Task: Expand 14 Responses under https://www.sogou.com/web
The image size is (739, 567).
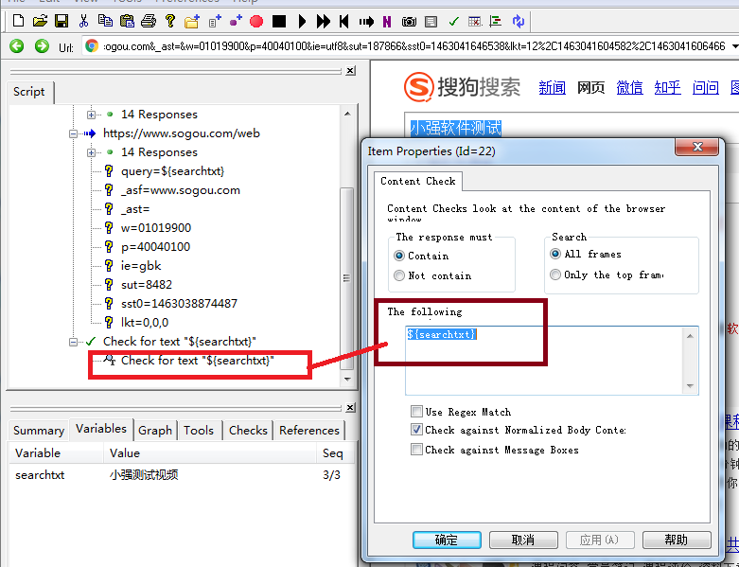Action: [92, 152]
